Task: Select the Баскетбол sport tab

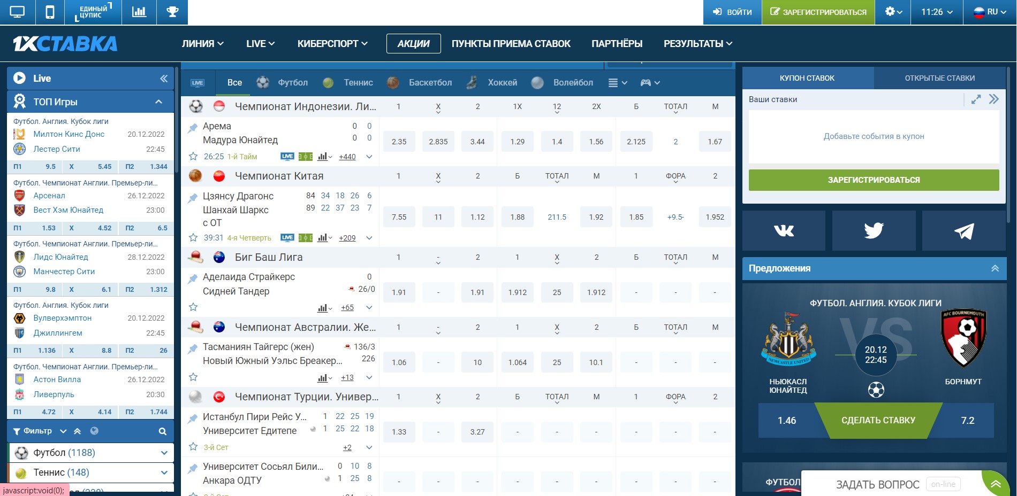Action: tap(419, 83)
